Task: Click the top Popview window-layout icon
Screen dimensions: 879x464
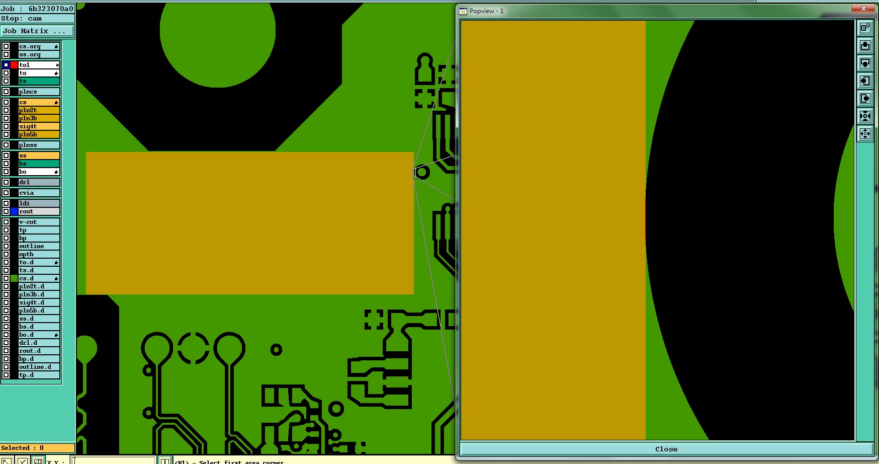Action: click(x=865, y=28)
